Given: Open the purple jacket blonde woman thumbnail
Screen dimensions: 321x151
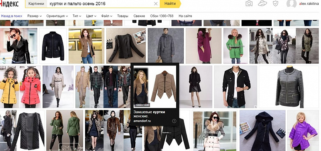Looking at the screenshot, I should click(x=303, y=130).
